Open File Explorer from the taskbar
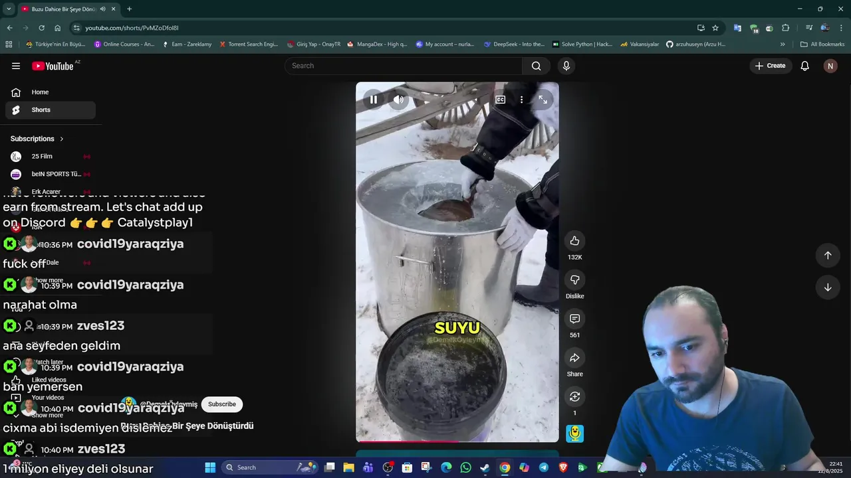The height and width of the screenshot is (478, 851). 348,467
